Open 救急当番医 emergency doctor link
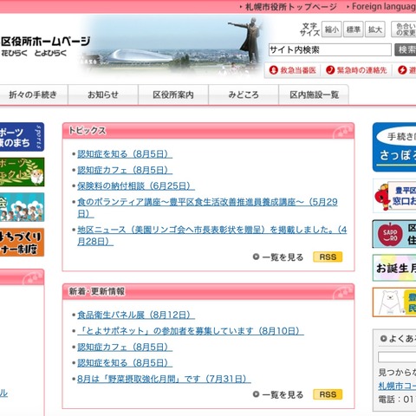Screen dimensions: 416x416 298,70
